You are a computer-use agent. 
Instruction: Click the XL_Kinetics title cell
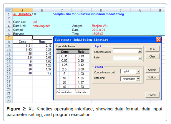[x=22, y=14]
